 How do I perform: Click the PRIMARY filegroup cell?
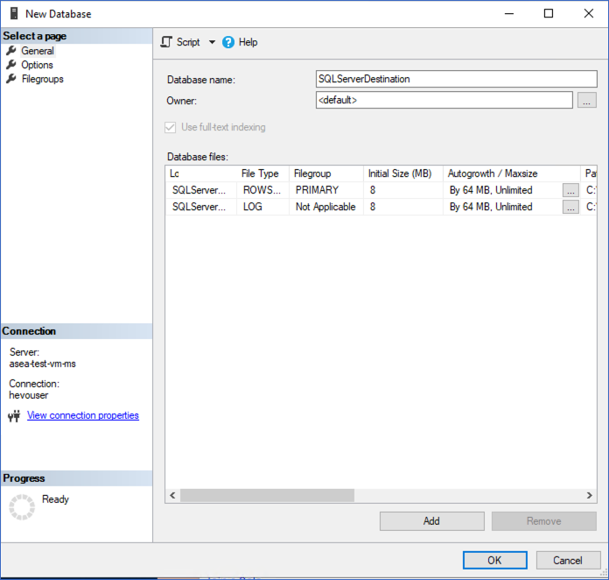tap(325, 190)
